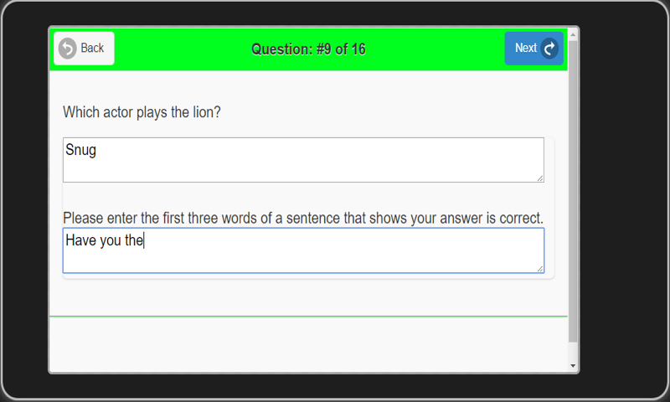Screen dimensions: 670x402
Task: Click the "Back" button label
Action: [92, 49]
